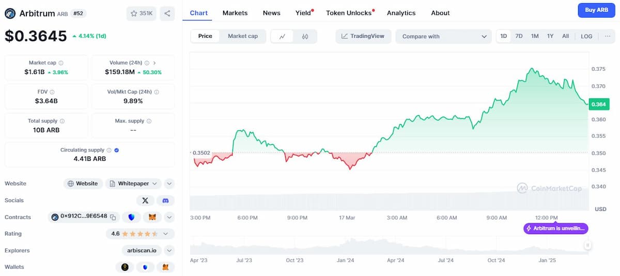This screenshot has width=620, height=276.
Task: Open the Analytics tab
Action: [x=401, y=13]
